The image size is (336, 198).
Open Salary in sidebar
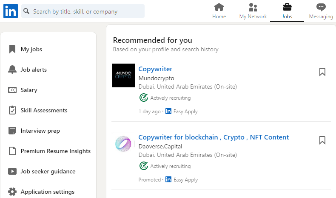(x=29, y=90)
